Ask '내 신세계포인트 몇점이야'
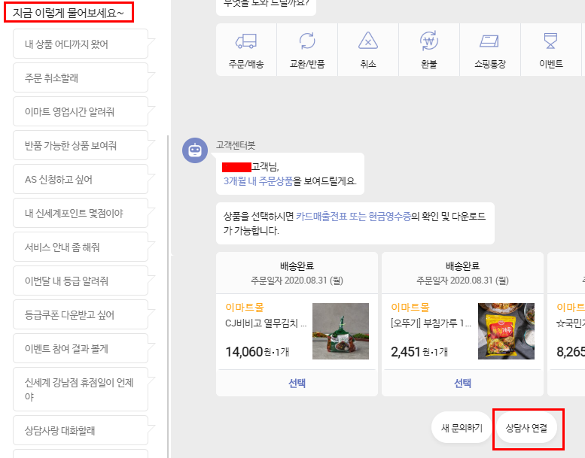 tap(81, 213)
